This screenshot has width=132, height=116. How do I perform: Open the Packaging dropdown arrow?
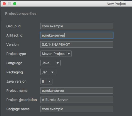(x=52, y=72)
